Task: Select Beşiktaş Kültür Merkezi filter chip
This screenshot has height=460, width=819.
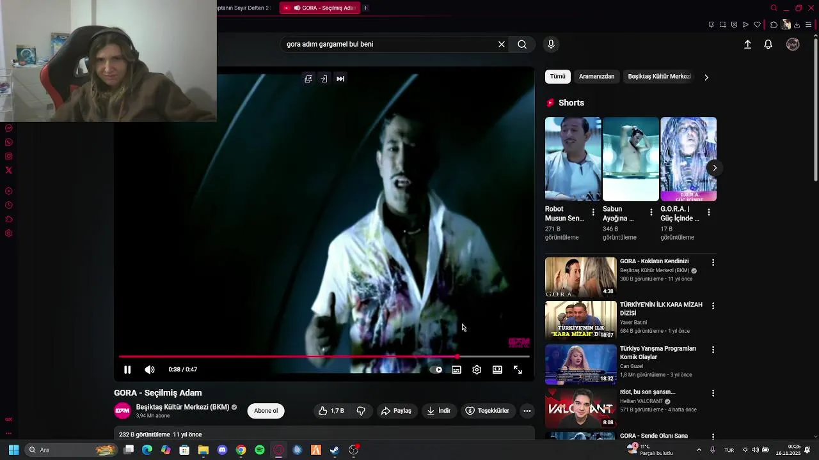Action: [659, 77]
